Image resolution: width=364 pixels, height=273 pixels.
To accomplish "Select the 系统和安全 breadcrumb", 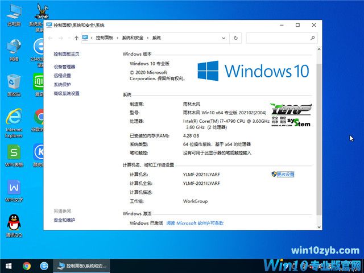I will pos(133,38).
